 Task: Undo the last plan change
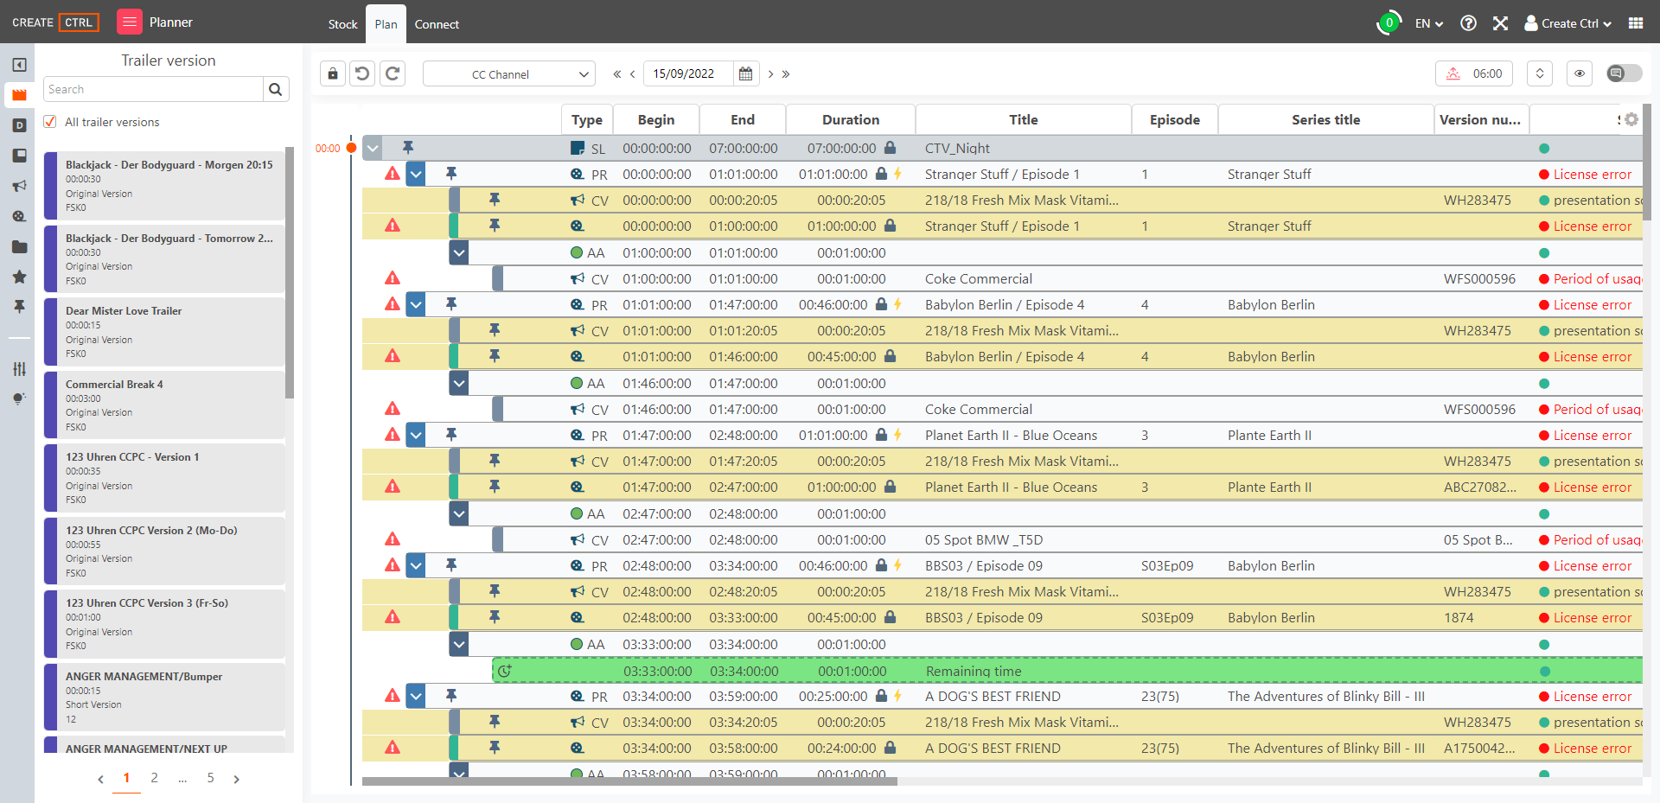(362, 73)
